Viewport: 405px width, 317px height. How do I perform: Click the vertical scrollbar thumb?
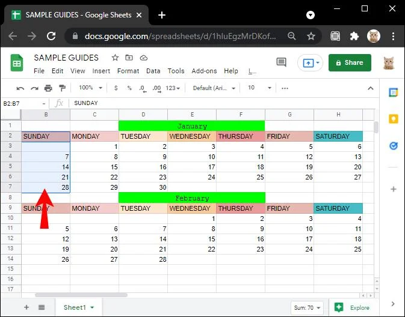pos(376,127)
